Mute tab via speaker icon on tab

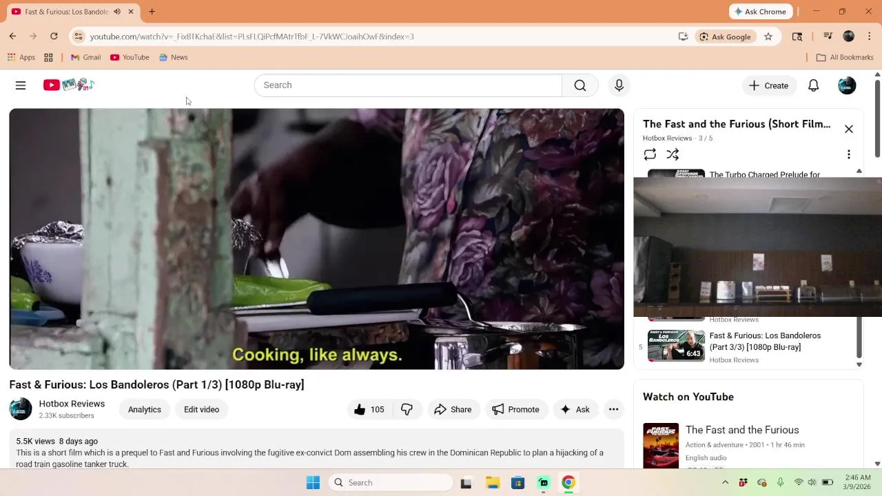pyautogui.click(x=117, y=12)
